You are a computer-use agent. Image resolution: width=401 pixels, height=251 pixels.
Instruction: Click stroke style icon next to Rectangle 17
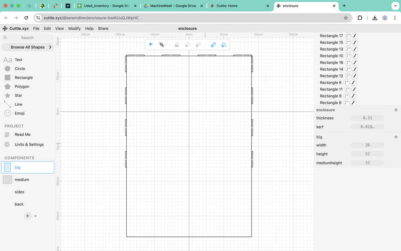355,36
